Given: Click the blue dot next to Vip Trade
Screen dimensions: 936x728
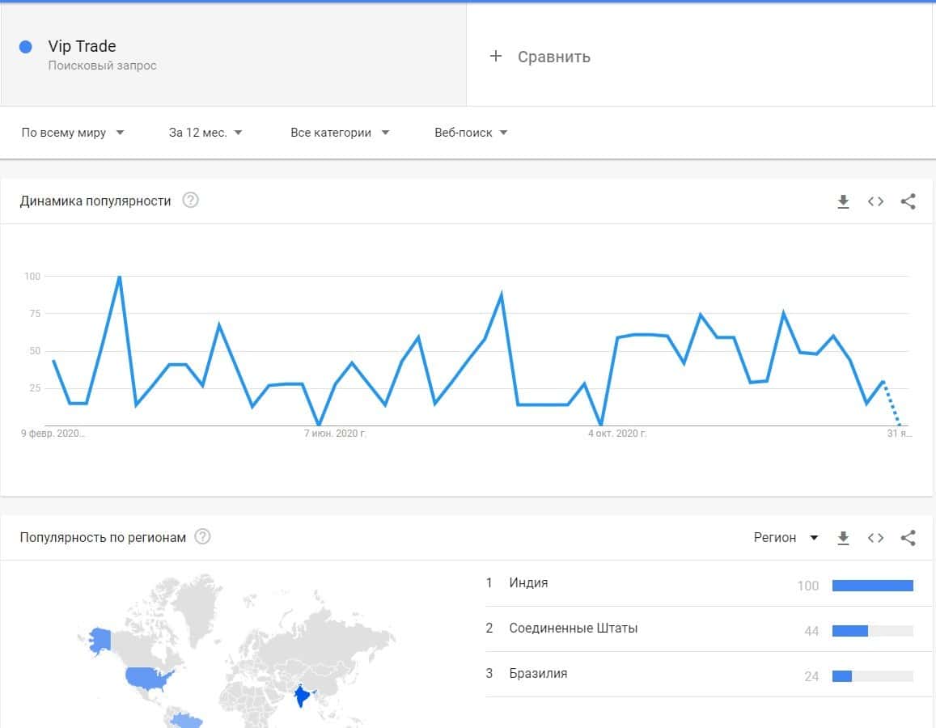Looking at the screenshot, I should pyautogui.click(x=25, y=47).
